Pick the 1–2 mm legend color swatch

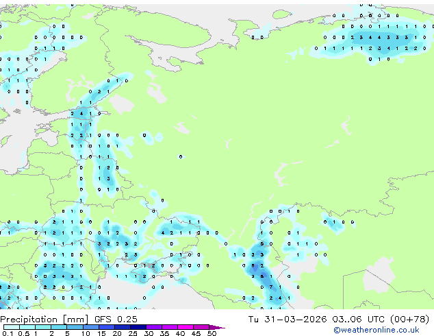[x=43, y=327]
